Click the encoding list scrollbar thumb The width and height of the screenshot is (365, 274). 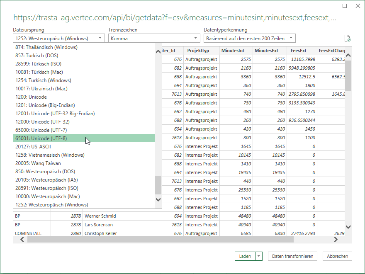(x=158, y=185)
